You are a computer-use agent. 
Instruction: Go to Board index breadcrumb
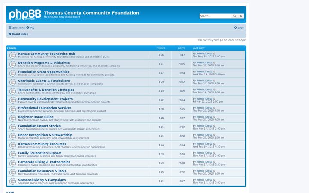point(18,34)
